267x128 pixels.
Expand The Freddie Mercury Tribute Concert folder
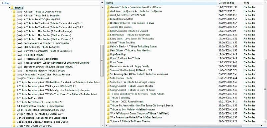coord(11,71)
